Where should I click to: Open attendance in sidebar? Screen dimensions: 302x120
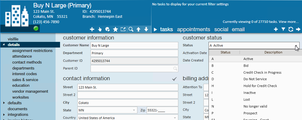(x=22, y=56)
